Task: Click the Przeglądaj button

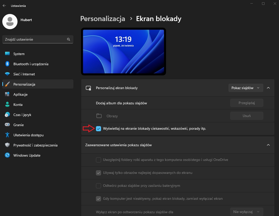Action: click(247, 103)
